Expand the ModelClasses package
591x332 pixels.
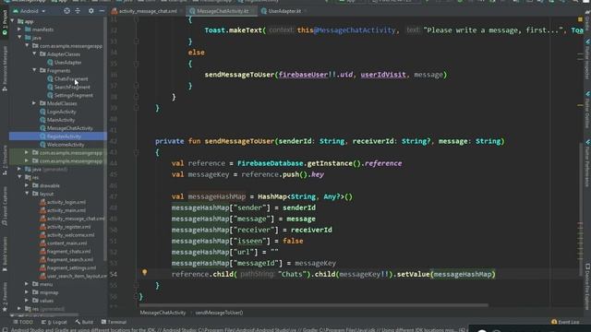[x=34, y=103]
